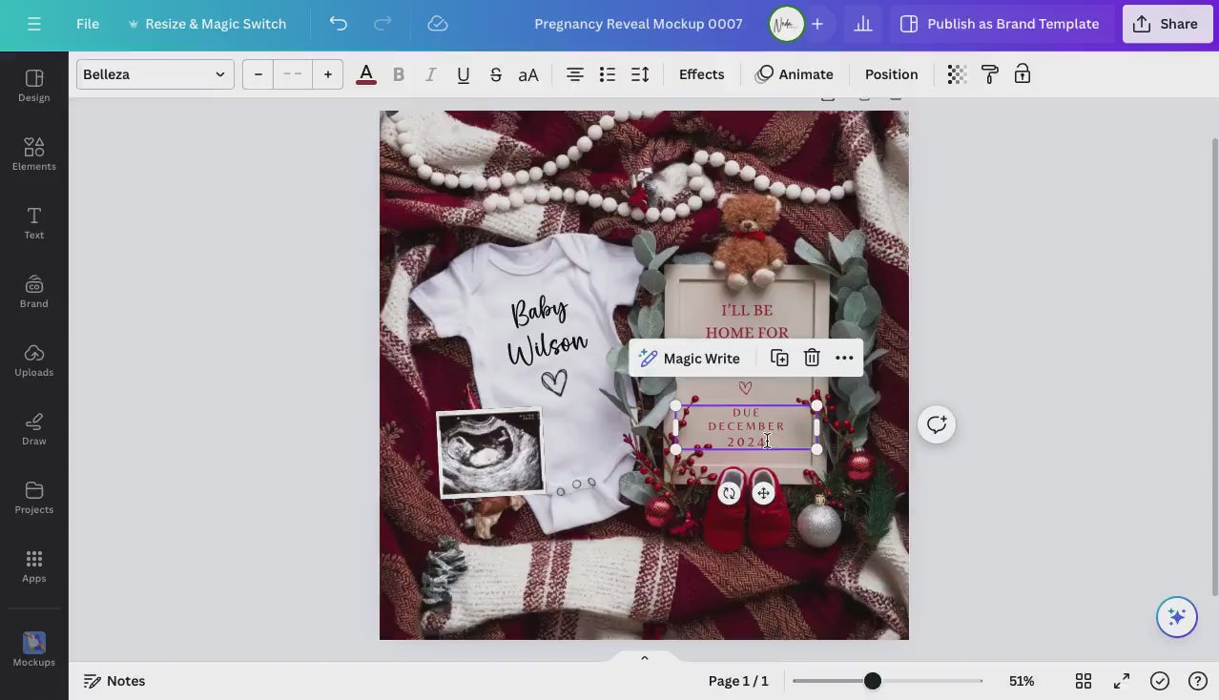Image resolution: width=1219 pixels, height=700 pixels.
Task: Open Resize & Magic Switch
Action: (x=207, y=24)
